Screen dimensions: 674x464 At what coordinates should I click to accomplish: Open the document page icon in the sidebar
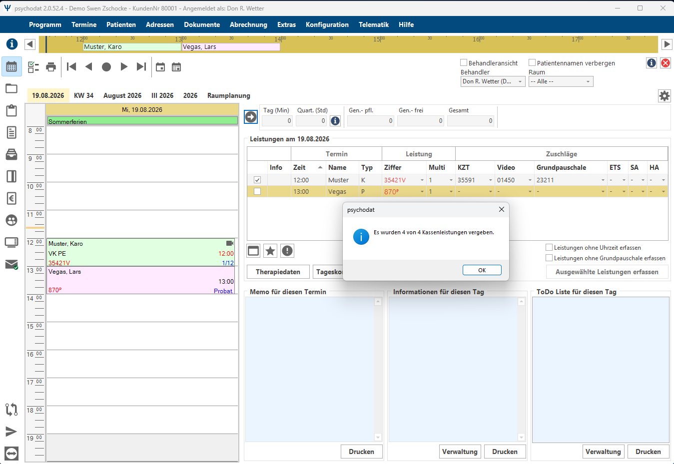click(11, 132)
